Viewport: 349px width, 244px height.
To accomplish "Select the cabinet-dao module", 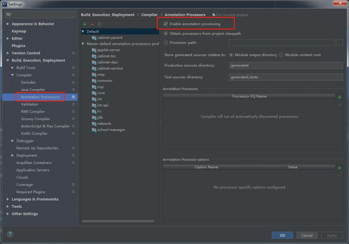I will pyautogui.click(x=107, y=62).
